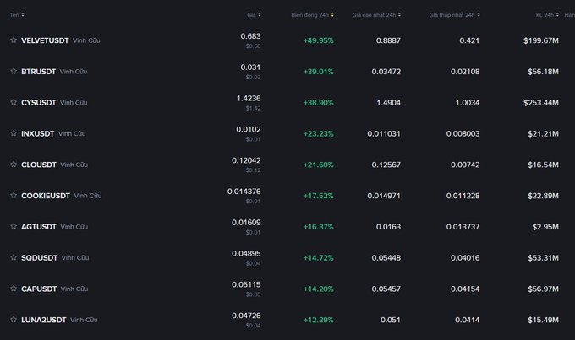Star the CYSUSDT pair
The image size is (575, 340).
[x=14, y=102]
